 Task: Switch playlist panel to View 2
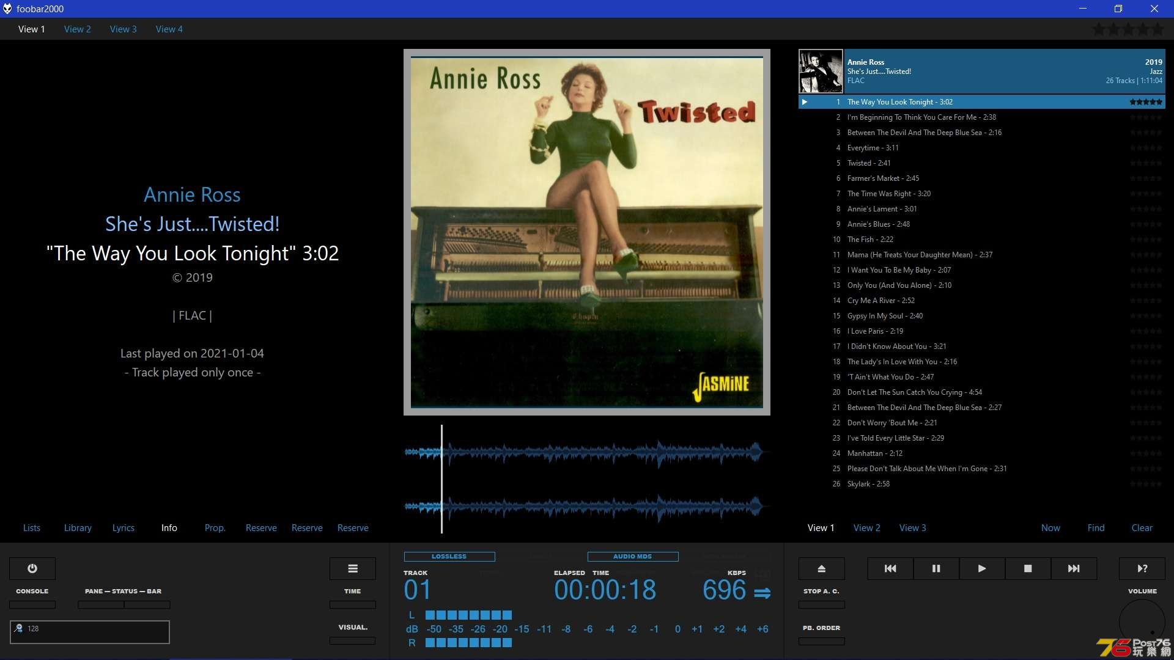click(x=867, y=527)
